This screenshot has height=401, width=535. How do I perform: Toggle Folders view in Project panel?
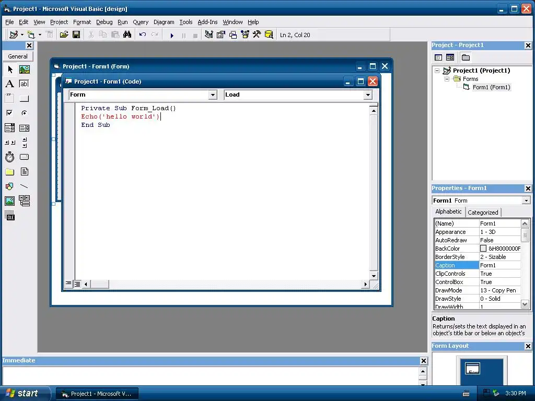[466, 57]
